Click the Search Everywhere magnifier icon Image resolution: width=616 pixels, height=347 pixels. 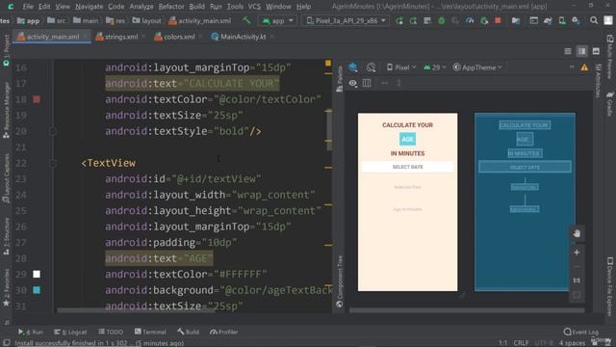(594, 20)
